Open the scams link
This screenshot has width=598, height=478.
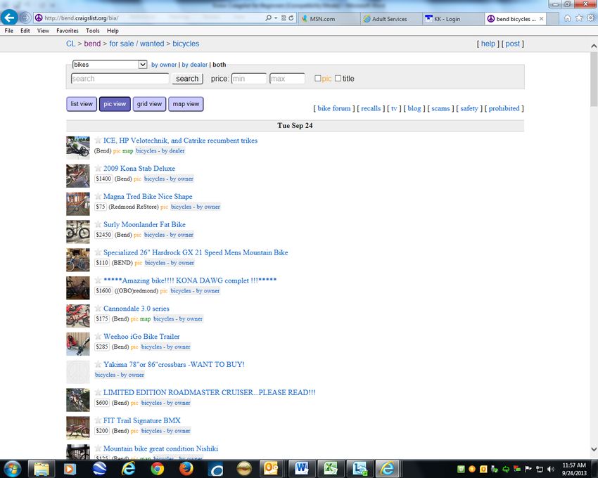tap(440, 108)
